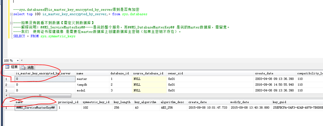Select the principal_id column header
323x126 pixels.
coord(69,102)
